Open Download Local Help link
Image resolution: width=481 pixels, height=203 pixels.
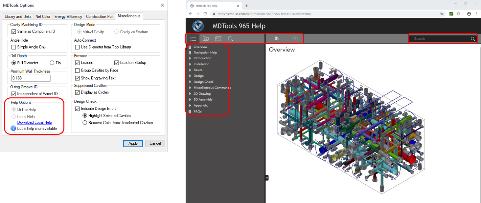point(34,122)
